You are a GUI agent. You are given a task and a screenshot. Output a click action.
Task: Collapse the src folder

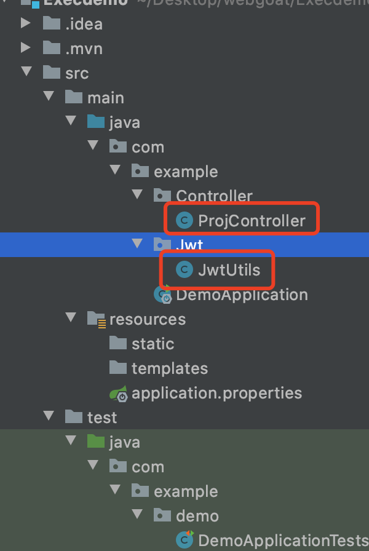point(26,73)
